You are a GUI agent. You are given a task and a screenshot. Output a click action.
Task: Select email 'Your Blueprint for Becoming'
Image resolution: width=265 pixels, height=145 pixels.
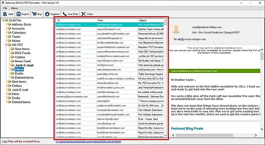(x=110, y=43)
